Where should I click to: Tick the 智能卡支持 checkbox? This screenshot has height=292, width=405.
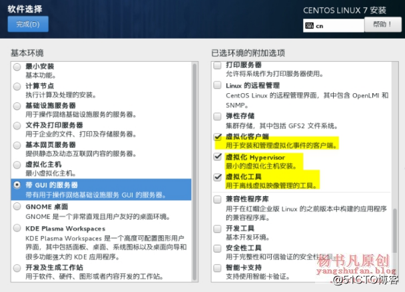[217, 268]
